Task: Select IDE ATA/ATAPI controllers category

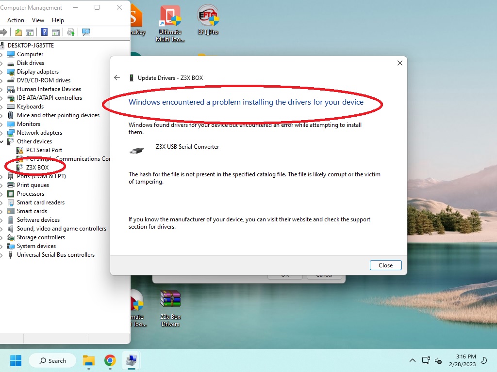Action: pos(50,98)
